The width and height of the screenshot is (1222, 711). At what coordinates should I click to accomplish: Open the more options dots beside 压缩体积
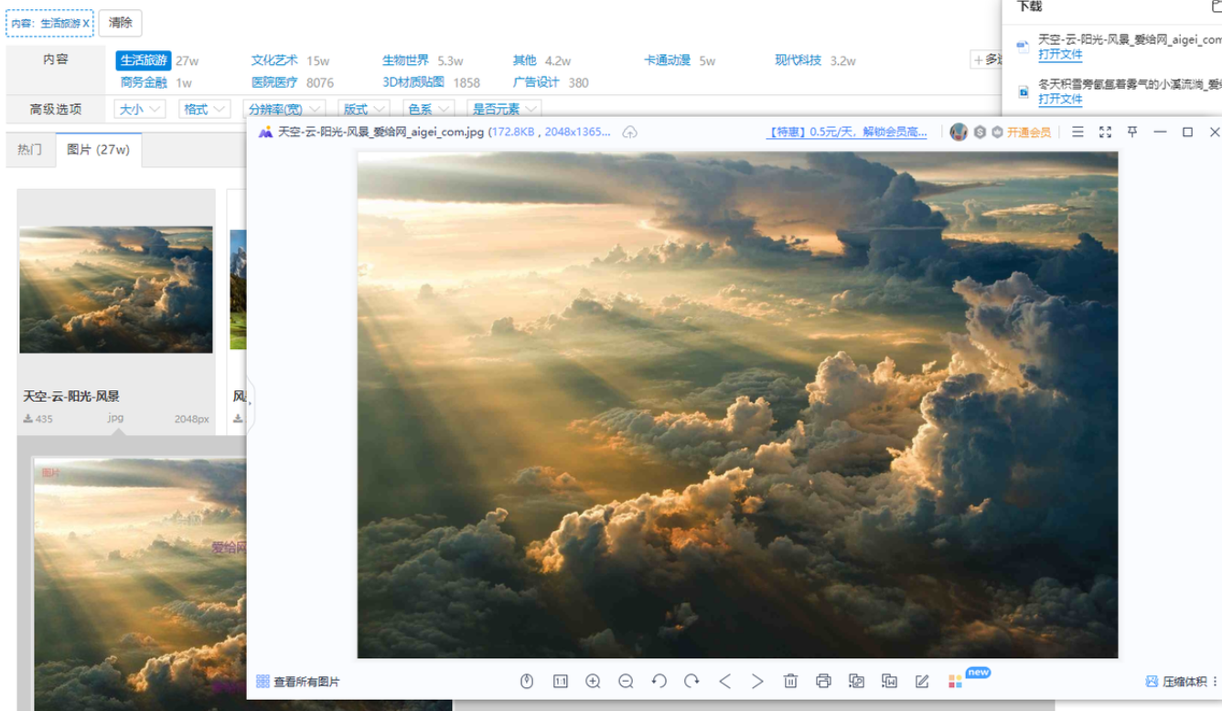coord(1215,682)
